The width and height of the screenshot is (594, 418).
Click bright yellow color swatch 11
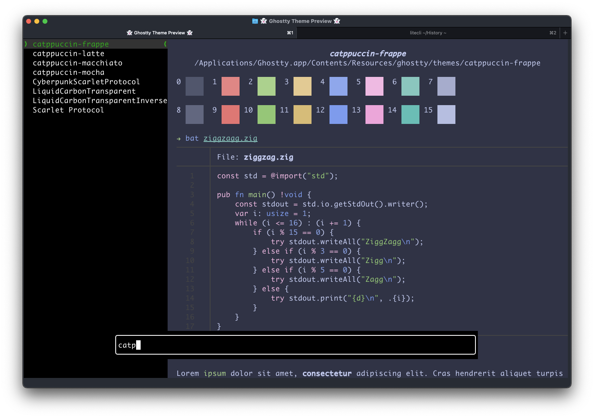click(x=303, y=115)
